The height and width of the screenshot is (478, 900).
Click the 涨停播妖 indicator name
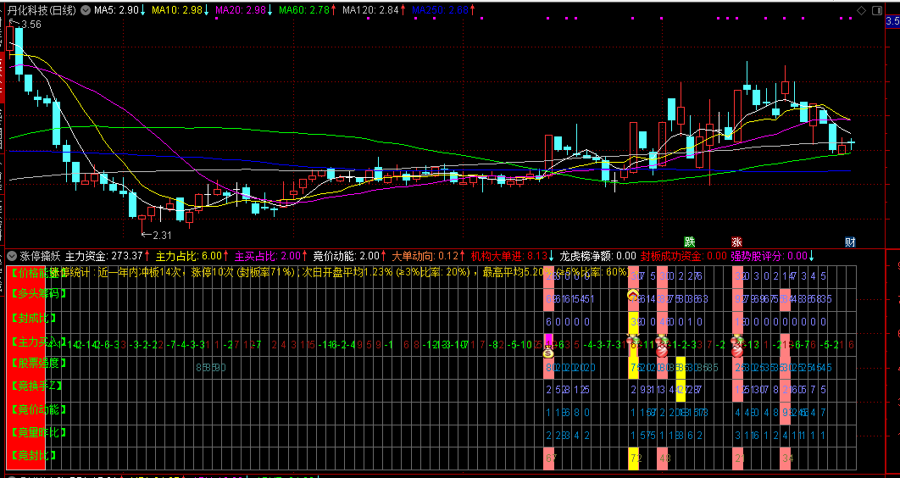(x=40, y=255)
